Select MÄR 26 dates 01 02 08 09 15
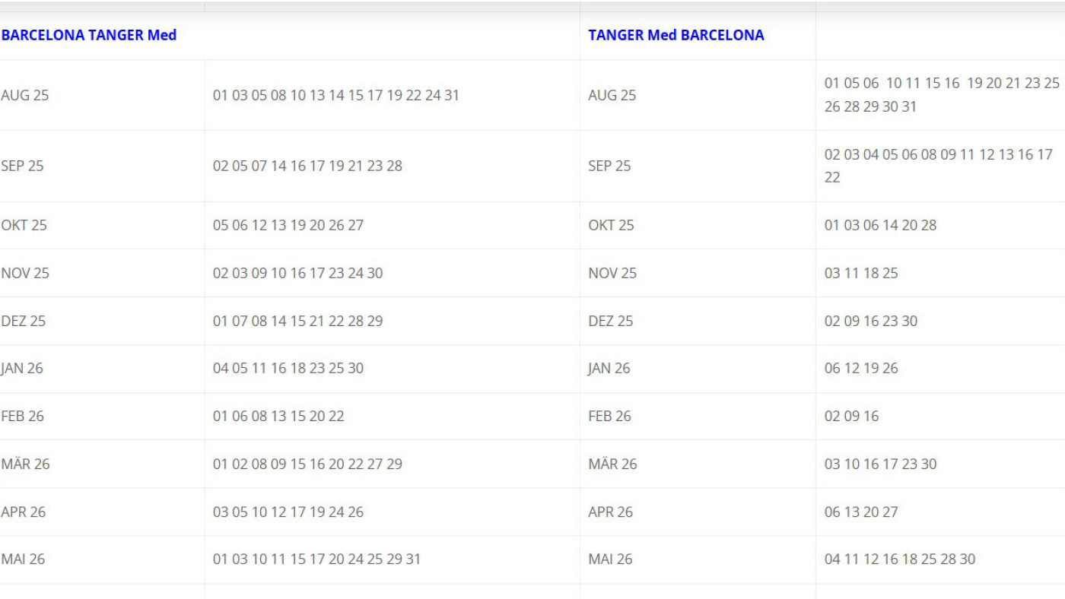Image resolution: width=1065 pixels, height=599 pixels. (307, 464)
